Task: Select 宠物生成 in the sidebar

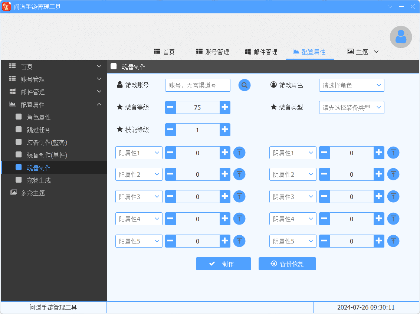Action: point(39,180)
